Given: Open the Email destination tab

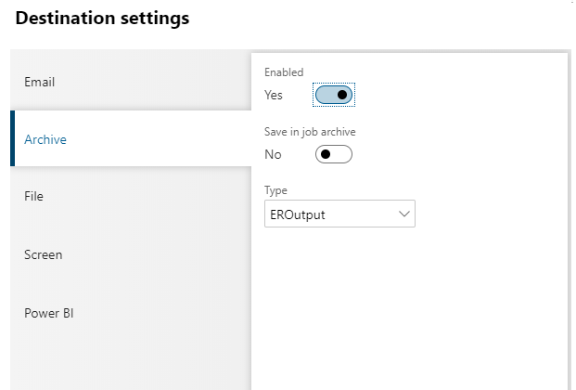Looking at the screenshot, I should (x=40, y=82).
